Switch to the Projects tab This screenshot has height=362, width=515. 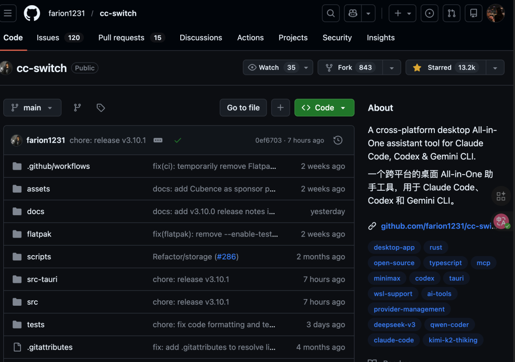click(x=293, y=38)
